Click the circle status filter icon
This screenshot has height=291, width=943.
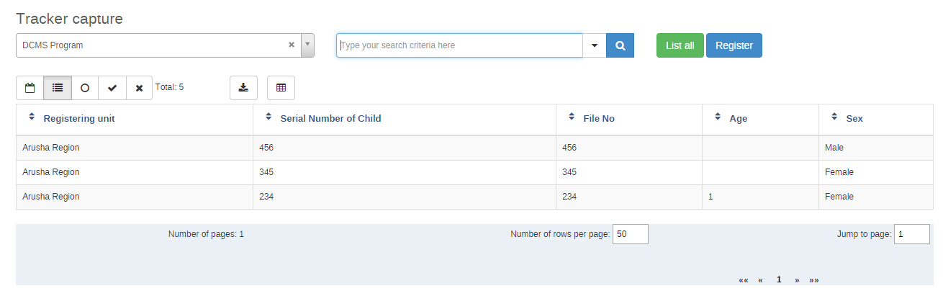pos(85,88)
